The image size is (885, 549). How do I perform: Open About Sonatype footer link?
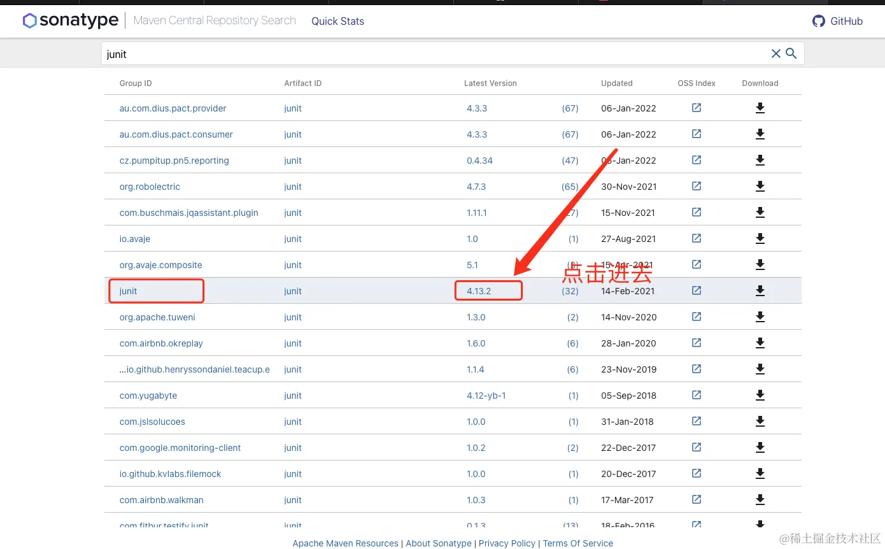click(439, 543)
